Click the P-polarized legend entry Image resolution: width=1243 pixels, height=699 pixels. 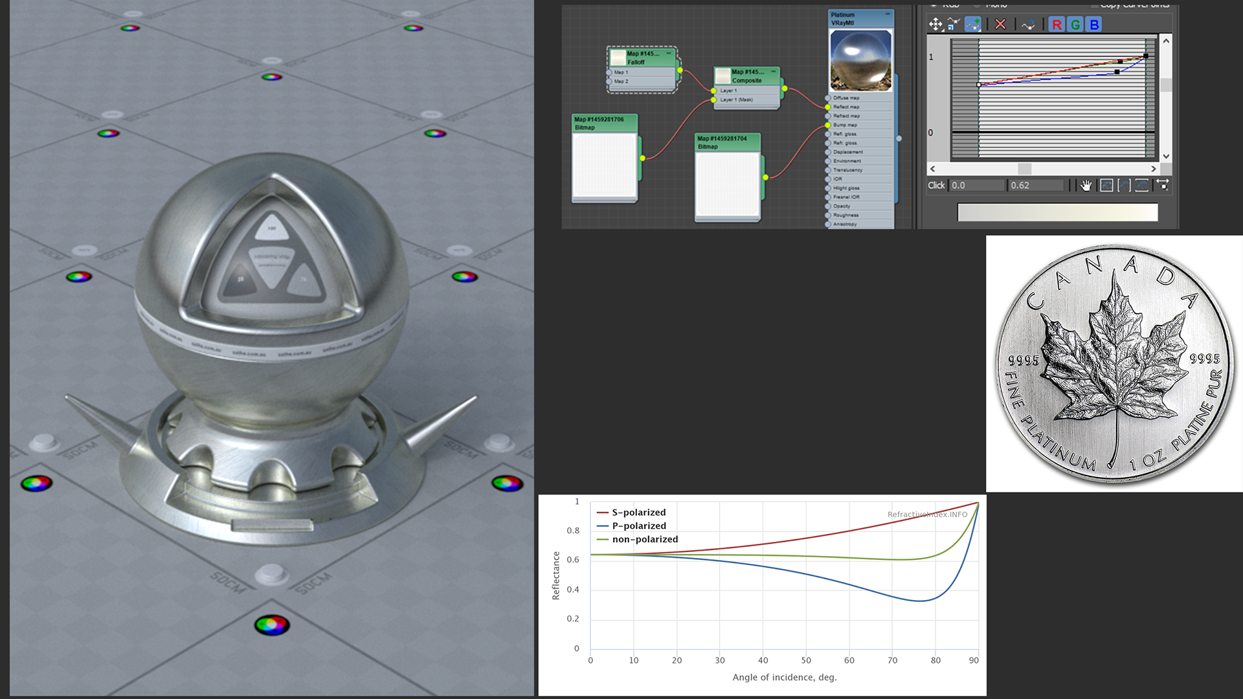(x=631, y=526)
